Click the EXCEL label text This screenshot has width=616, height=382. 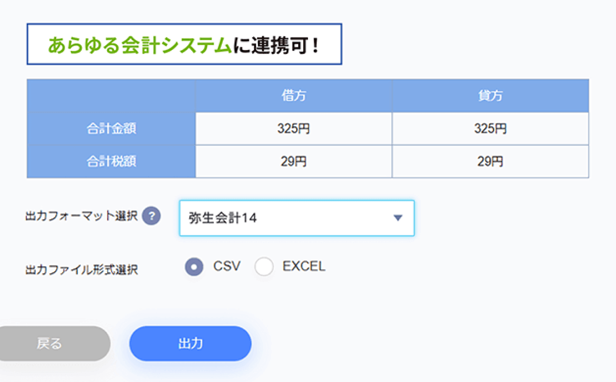point(304,266)
